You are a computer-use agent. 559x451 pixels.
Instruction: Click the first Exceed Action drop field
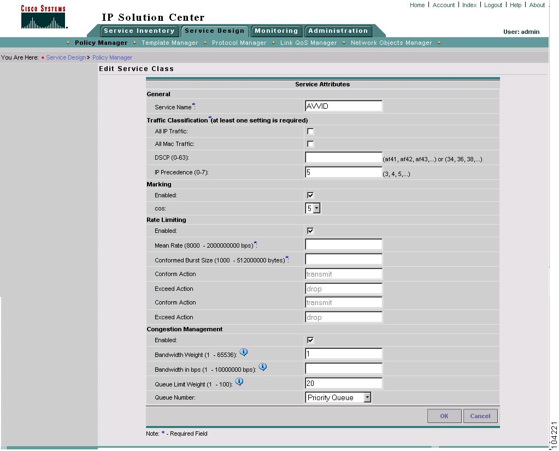344,289
